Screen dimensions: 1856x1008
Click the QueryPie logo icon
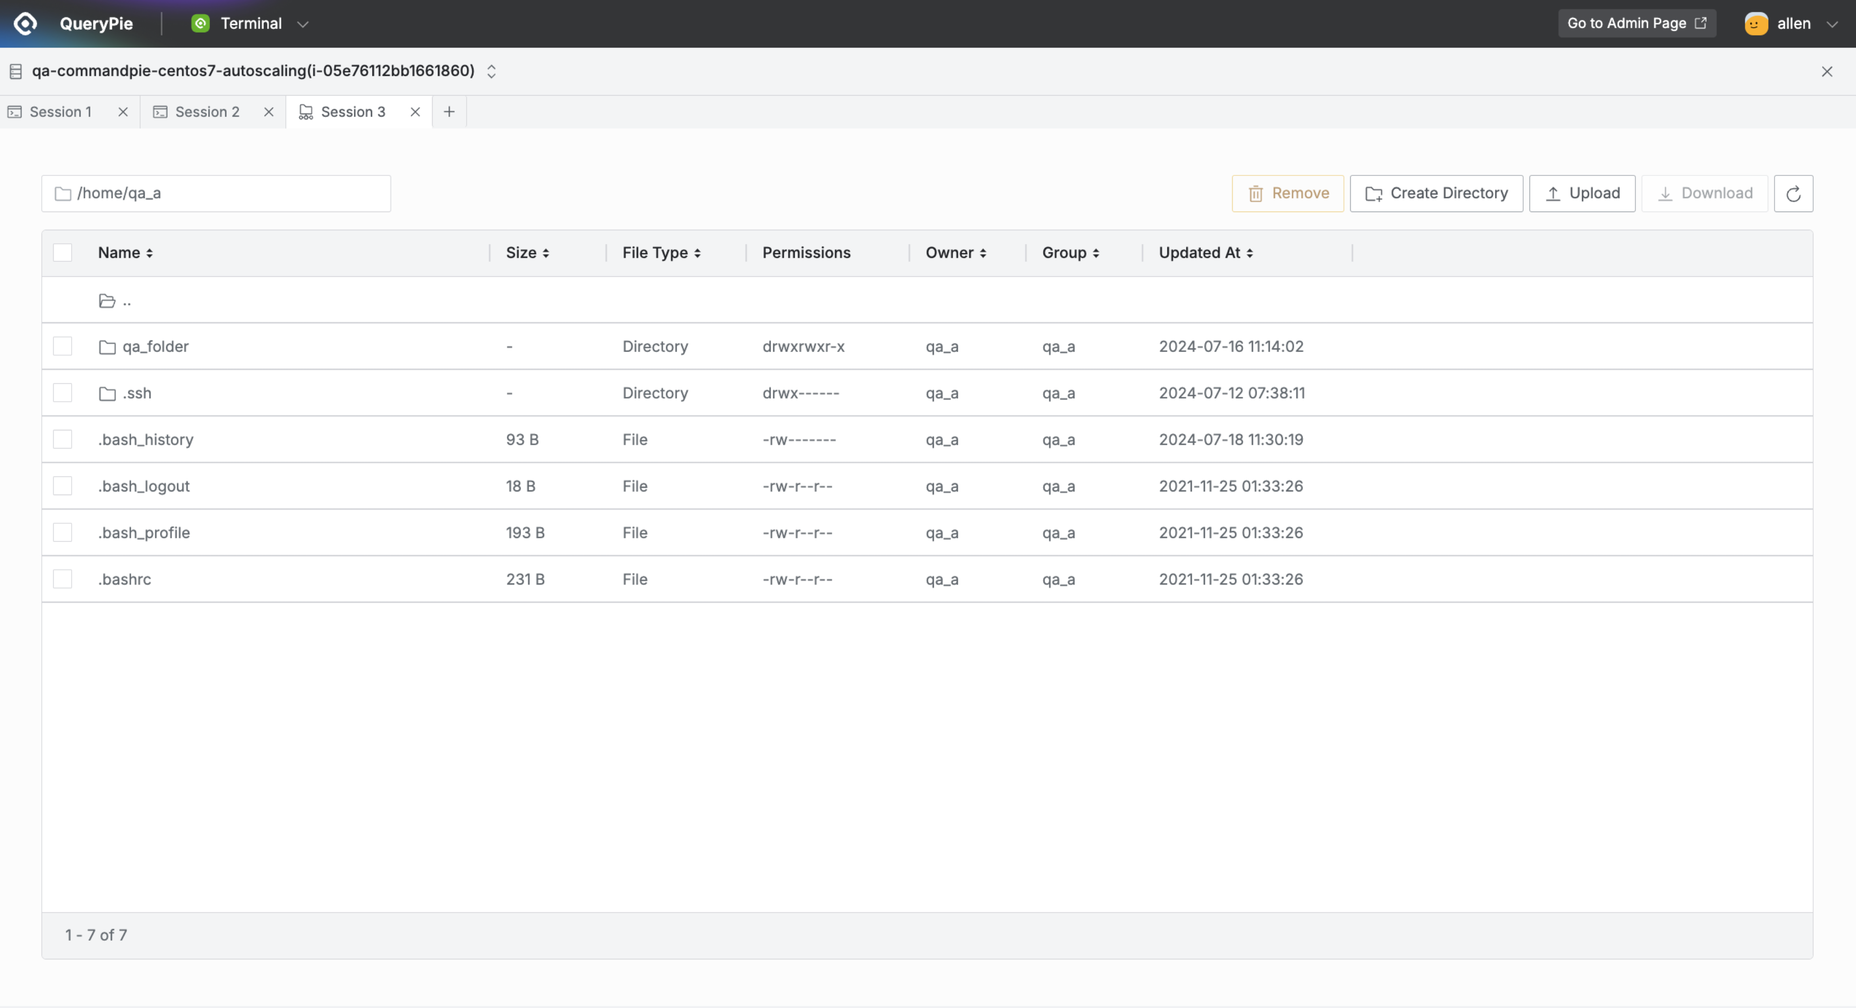click(25, 23)
